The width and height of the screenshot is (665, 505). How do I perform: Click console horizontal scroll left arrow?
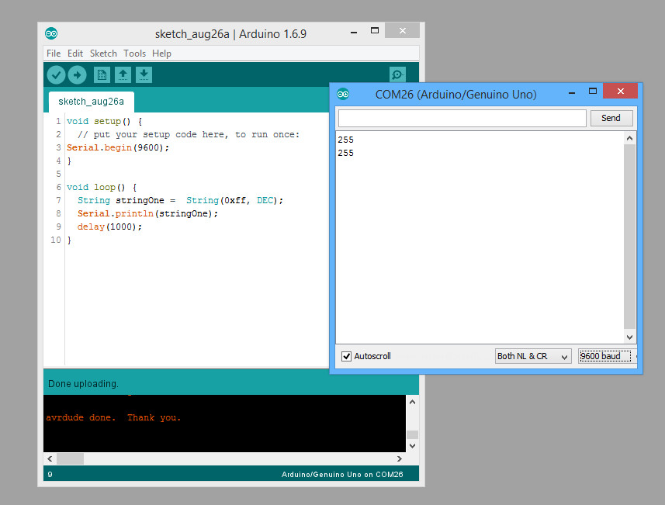[x=50, y=458]
